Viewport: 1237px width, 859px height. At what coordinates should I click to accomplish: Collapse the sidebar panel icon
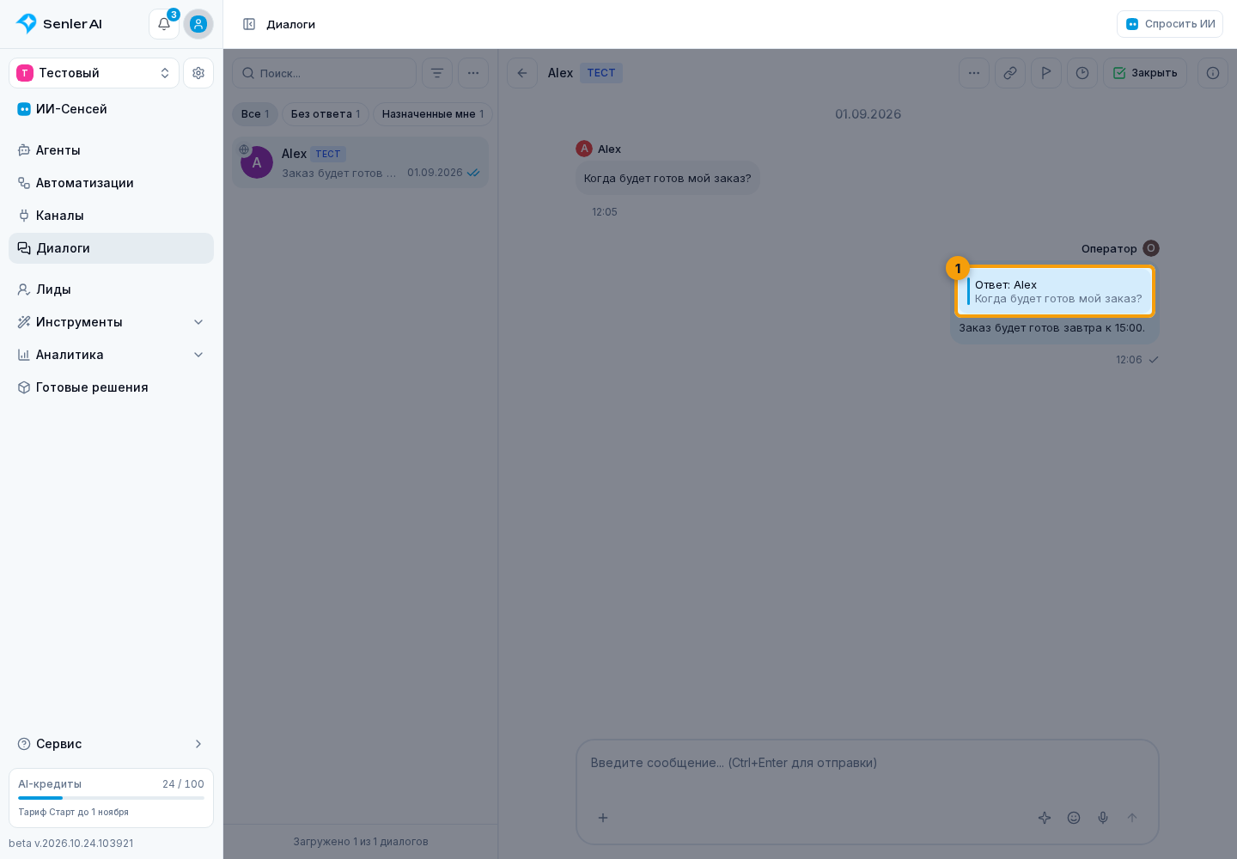click(x=249, y=24)
